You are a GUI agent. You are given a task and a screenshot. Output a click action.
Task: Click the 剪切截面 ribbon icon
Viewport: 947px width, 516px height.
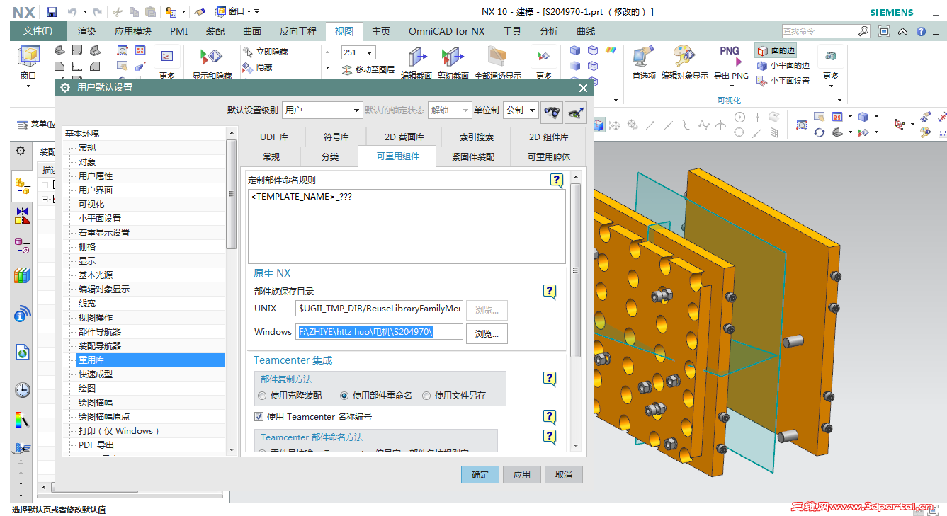coord(453,62)
